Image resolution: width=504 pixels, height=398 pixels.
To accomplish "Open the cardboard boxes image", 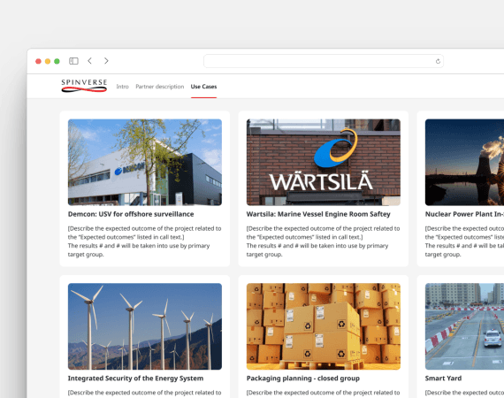I will tap(324, 326).
